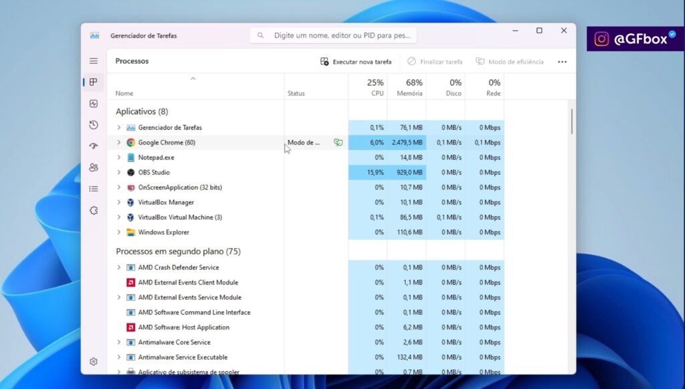Expand the Windows Explorer process
Viewport: 685px width, 389px height.
tap(118, 232)
